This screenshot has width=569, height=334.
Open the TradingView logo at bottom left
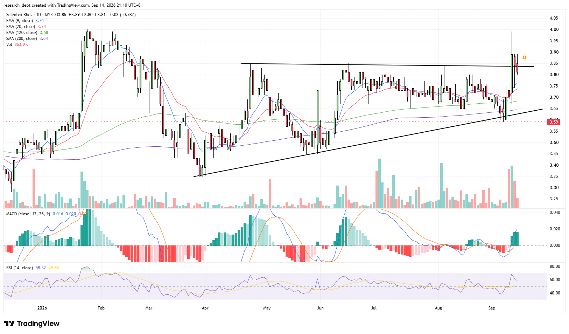click(x=32, y=323)
